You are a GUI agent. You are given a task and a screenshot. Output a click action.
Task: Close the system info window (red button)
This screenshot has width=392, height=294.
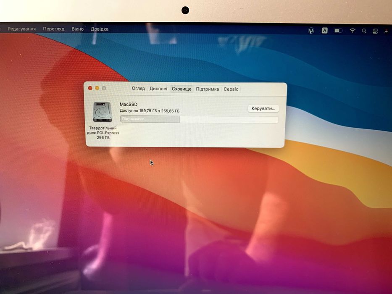tap(90, 88)
